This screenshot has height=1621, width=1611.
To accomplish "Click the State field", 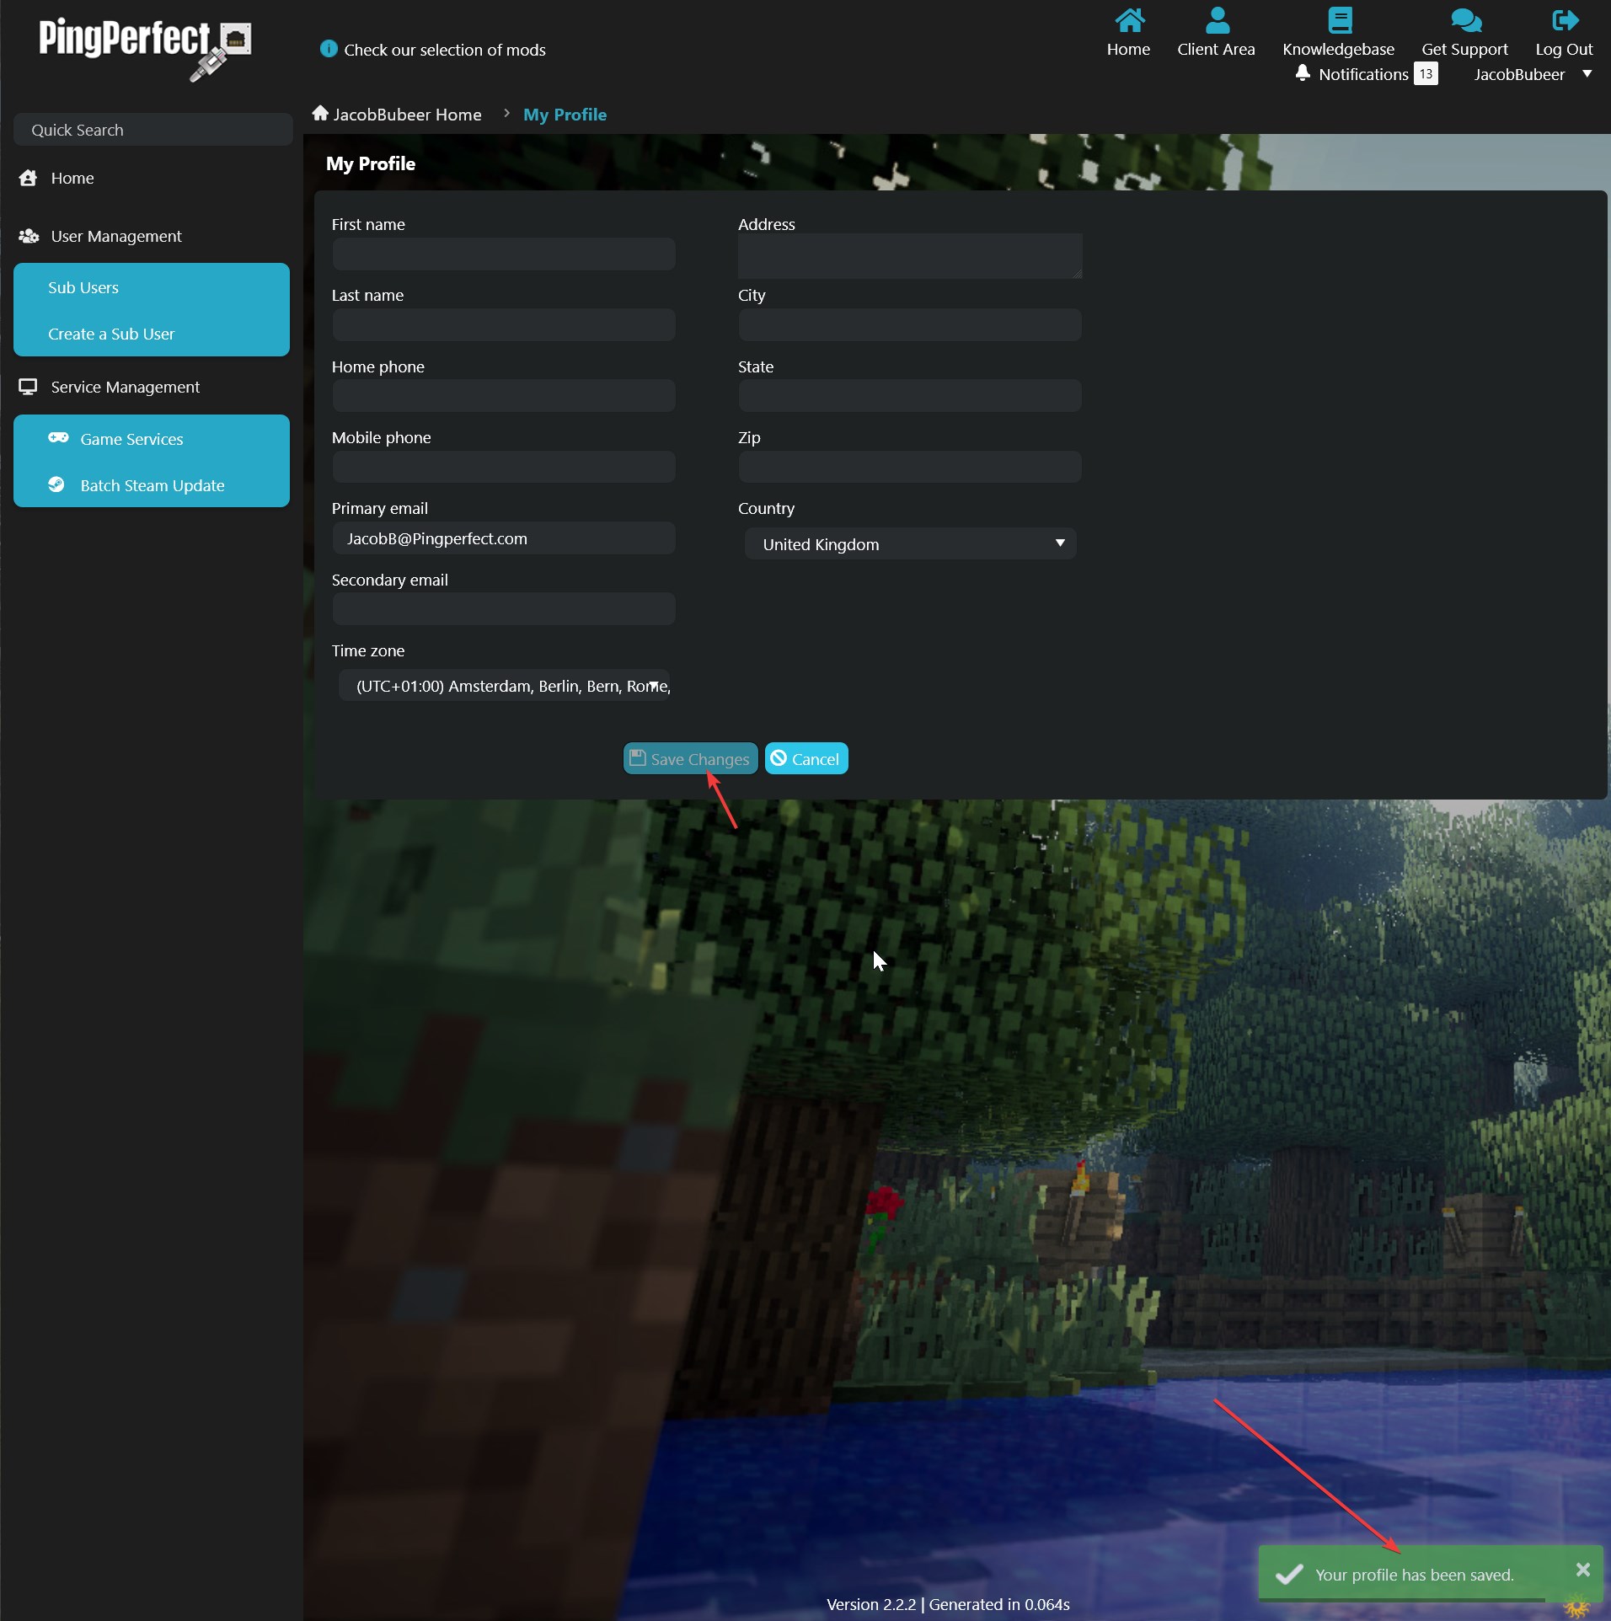I will pyautogui.click(x=910, y=395).
